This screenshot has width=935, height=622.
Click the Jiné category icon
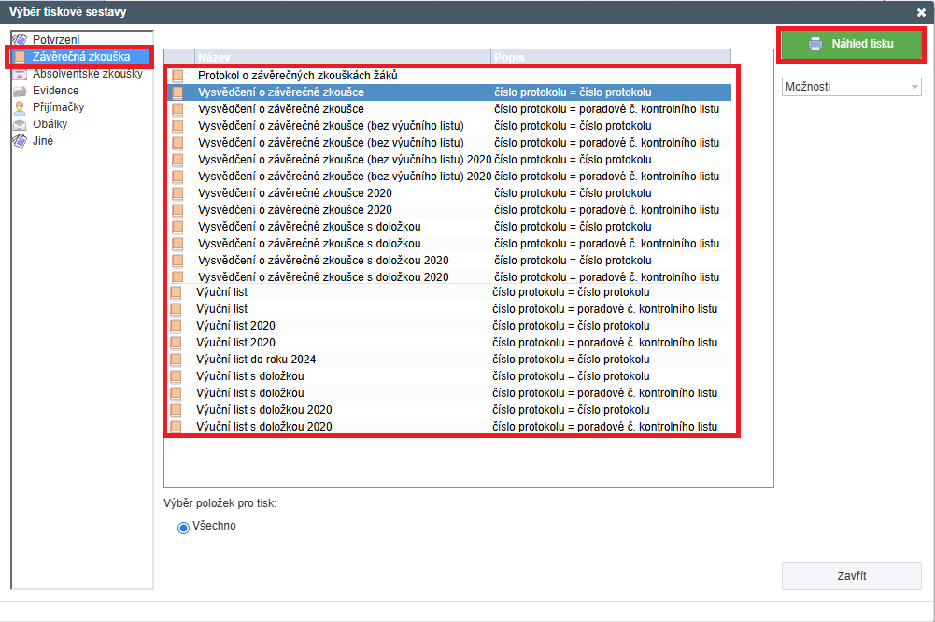coord(19,141)
